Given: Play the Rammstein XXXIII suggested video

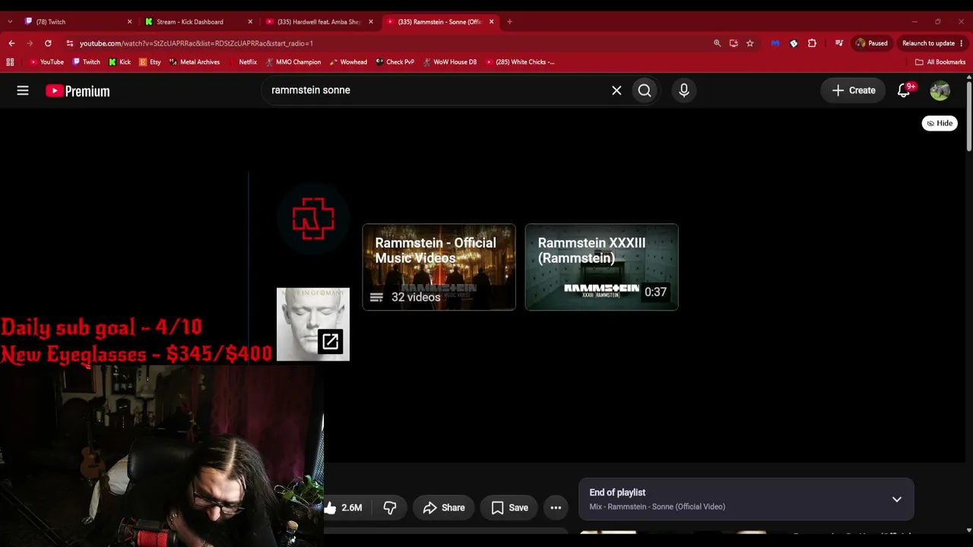Looking at the screenshot, I should click(601, 267).
